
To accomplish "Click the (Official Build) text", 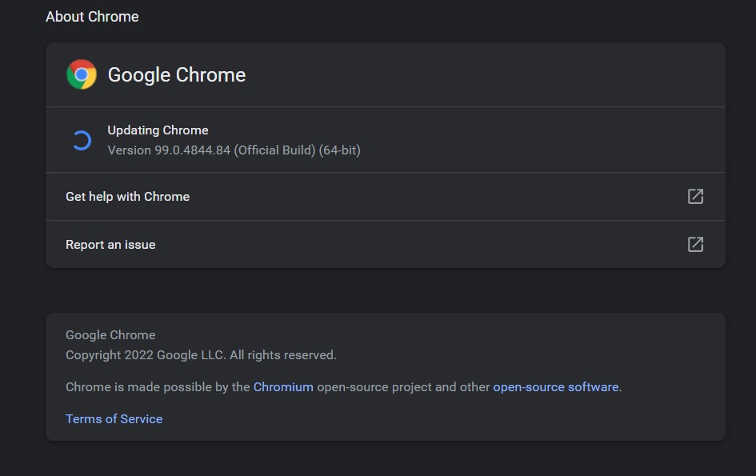I will coord(274,150).
